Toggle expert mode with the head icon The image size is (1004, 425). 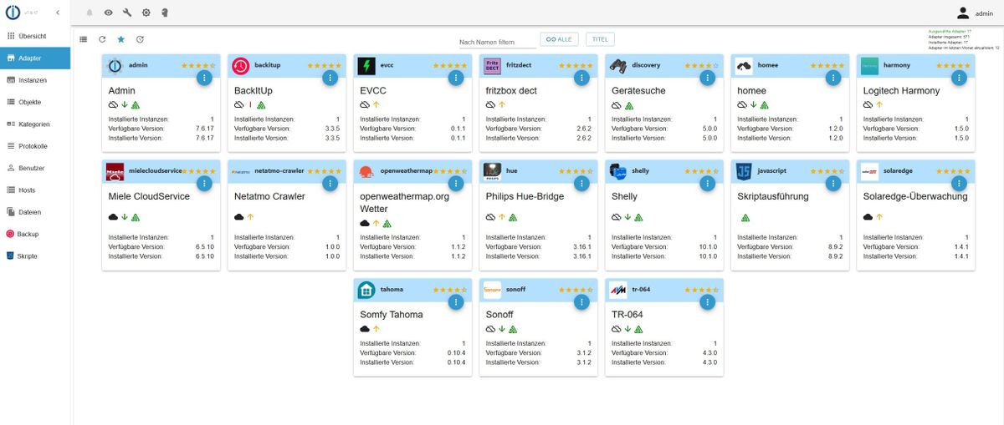point(165,13)
